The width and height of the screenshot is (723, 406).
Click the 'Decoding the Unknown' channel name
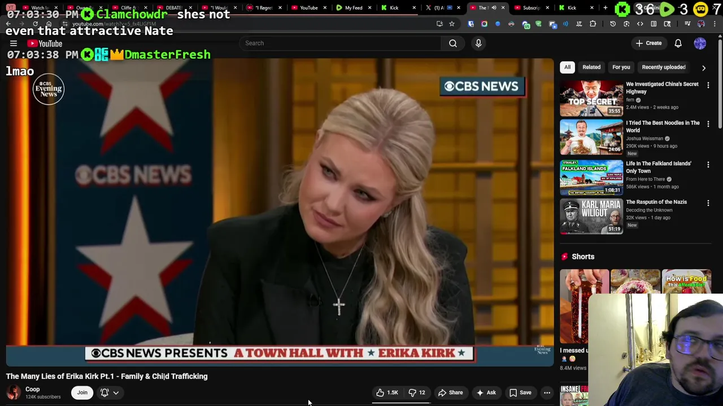[x=649, y=210]
